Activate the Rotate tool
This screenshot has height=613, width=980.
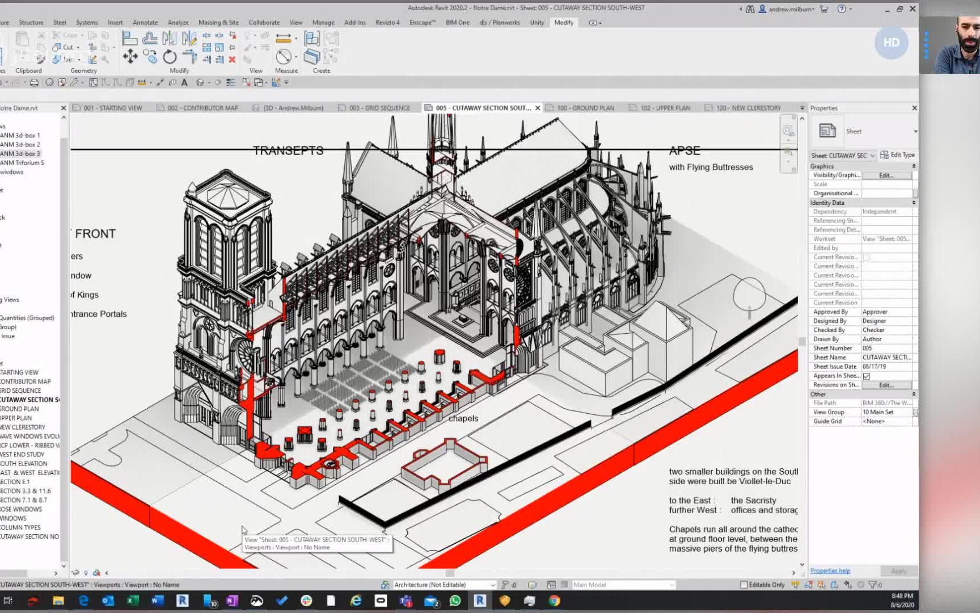[170, 57]
